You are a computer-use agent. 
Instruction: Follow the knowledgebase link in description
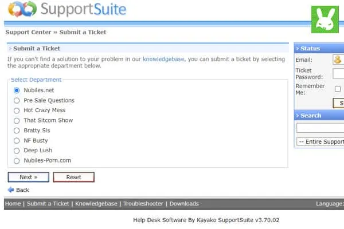(163, 59)
